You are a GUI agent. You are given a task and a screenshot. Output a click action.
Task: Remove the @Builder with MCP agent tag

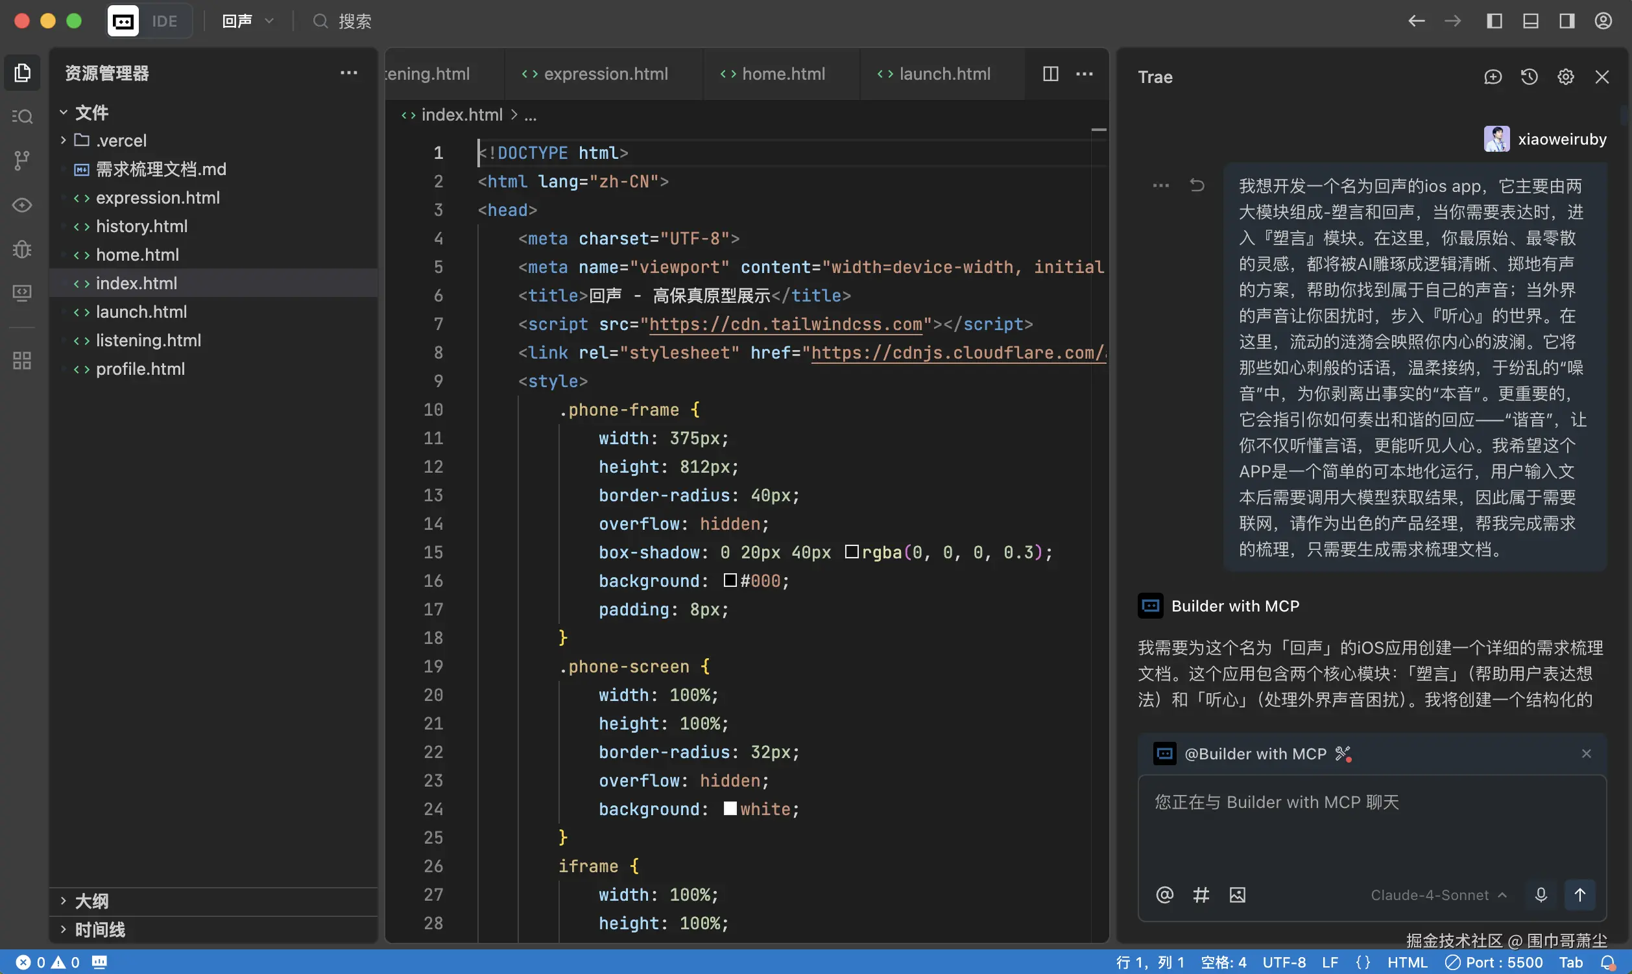click(1587, 754)
